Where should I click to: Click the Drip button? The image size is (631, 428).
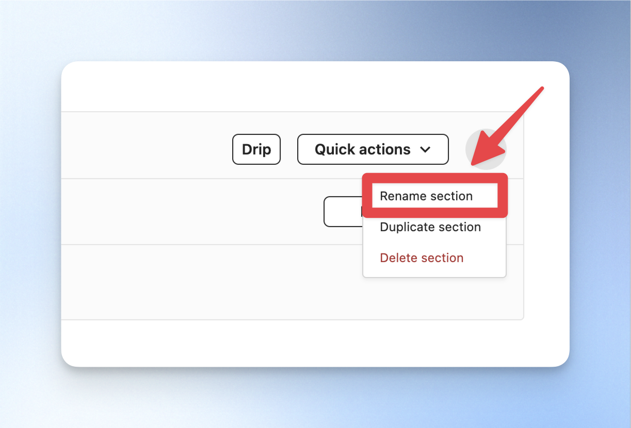(x=256, y=149)
